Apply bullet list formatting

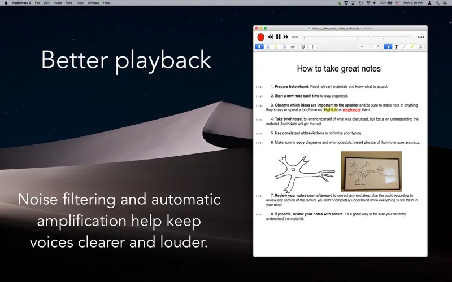362,46
